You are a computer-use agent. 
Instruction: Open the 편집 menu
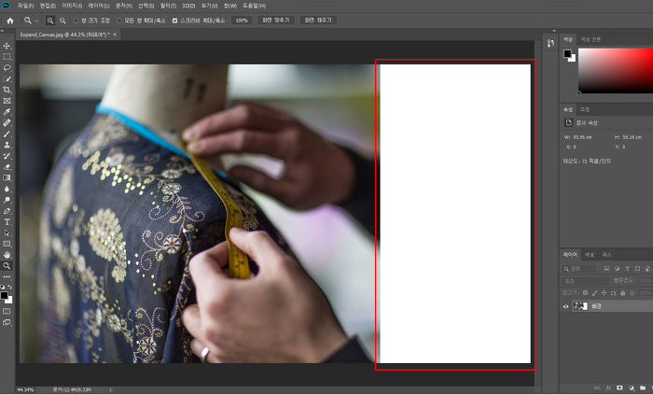(48, 6)
